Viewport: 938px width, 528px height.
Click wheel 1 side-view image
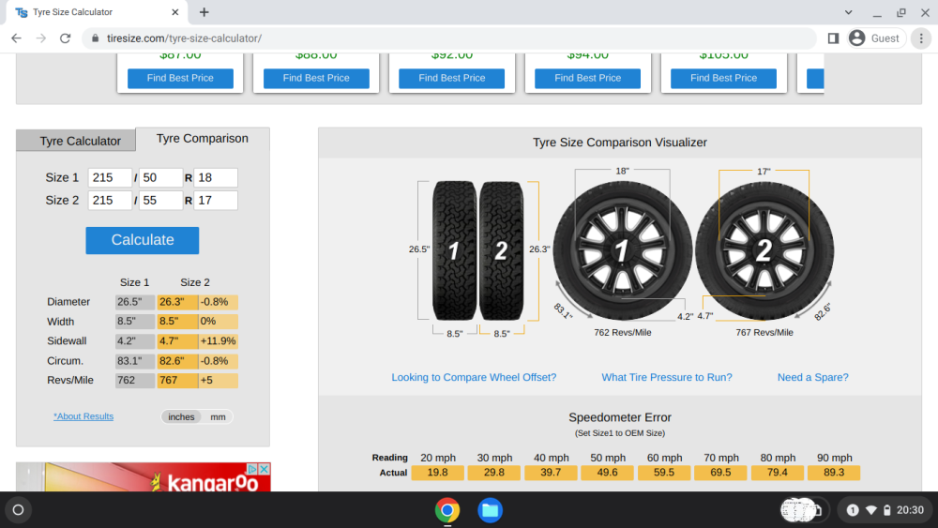pos(622,250)
